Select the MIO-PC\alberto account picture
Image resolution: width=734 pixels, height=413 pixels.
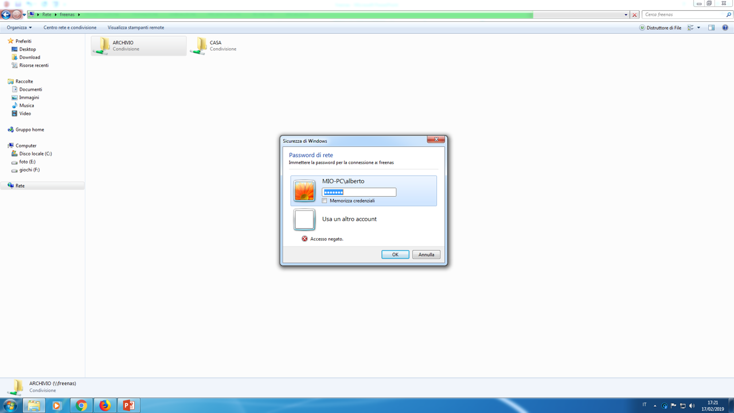(304, 191)
